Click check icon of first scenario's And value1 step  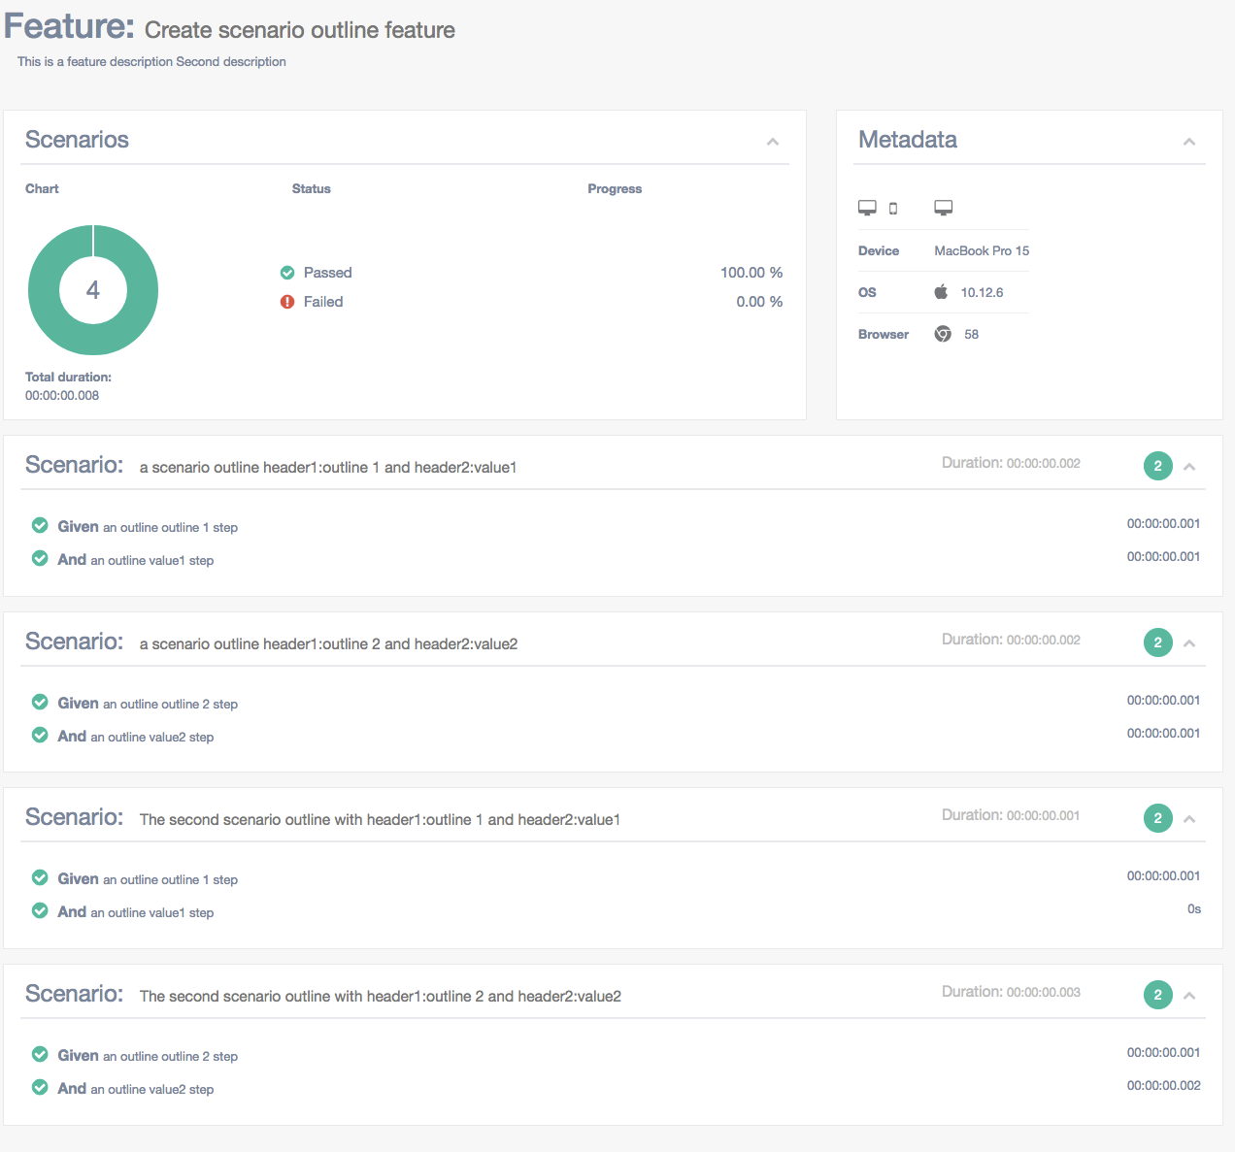click(40, 558)
